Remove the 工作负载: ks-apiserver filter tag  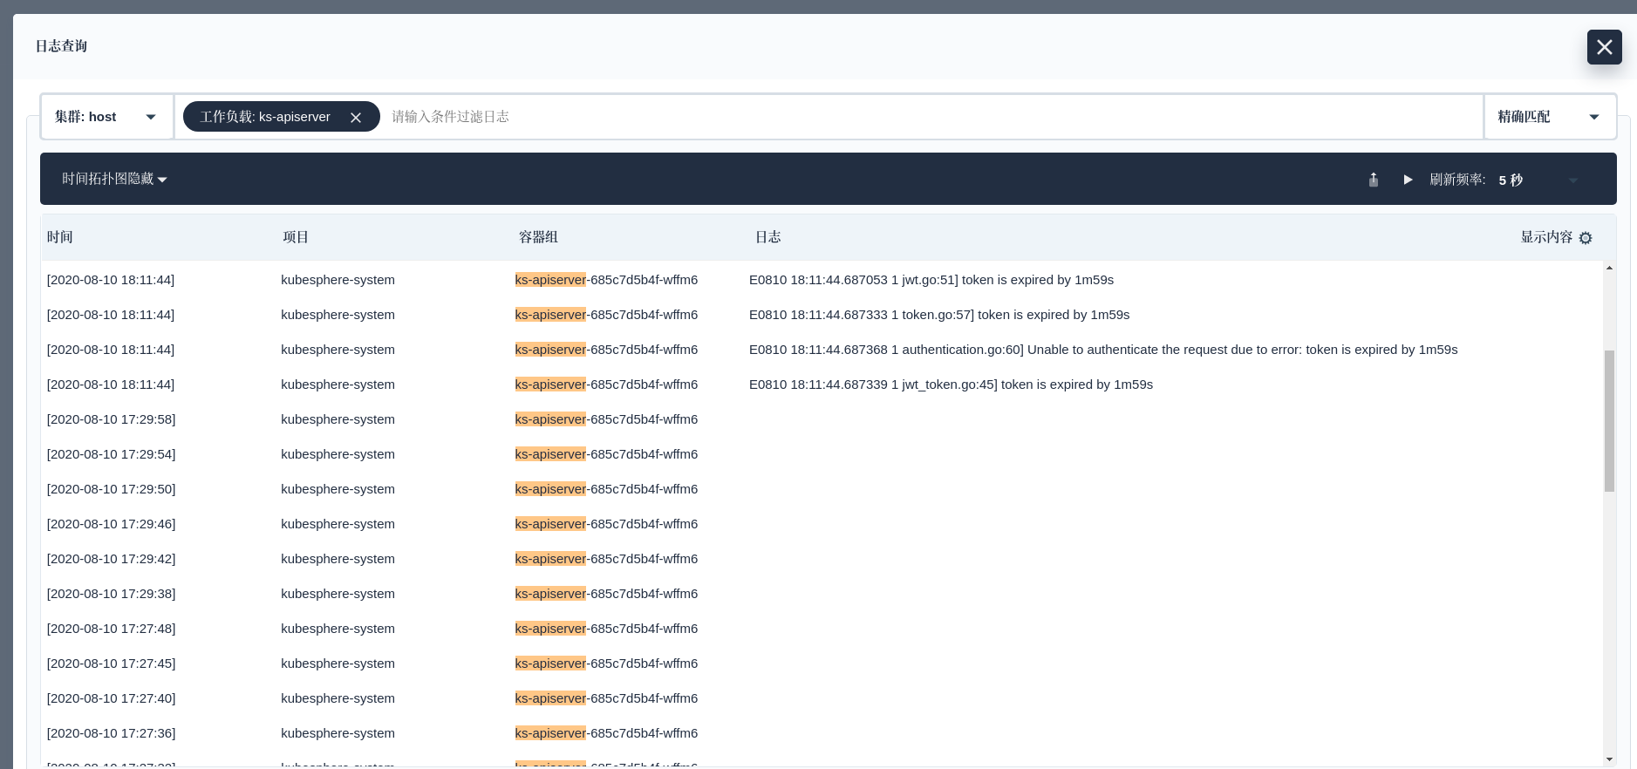[356, 118]
